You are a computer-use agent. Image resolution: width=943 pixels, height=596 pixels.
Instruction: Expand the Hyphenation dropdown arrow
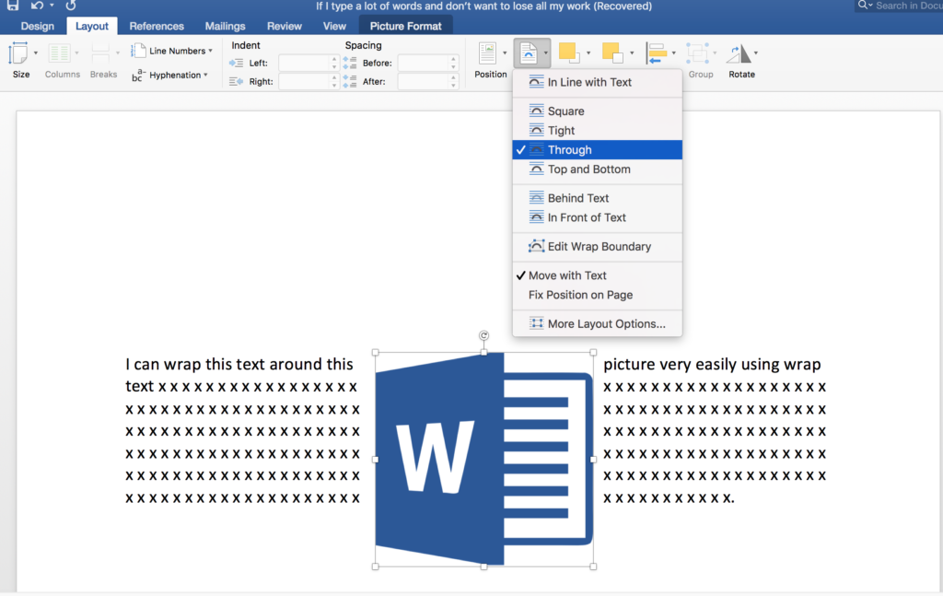tap(205, 76)
